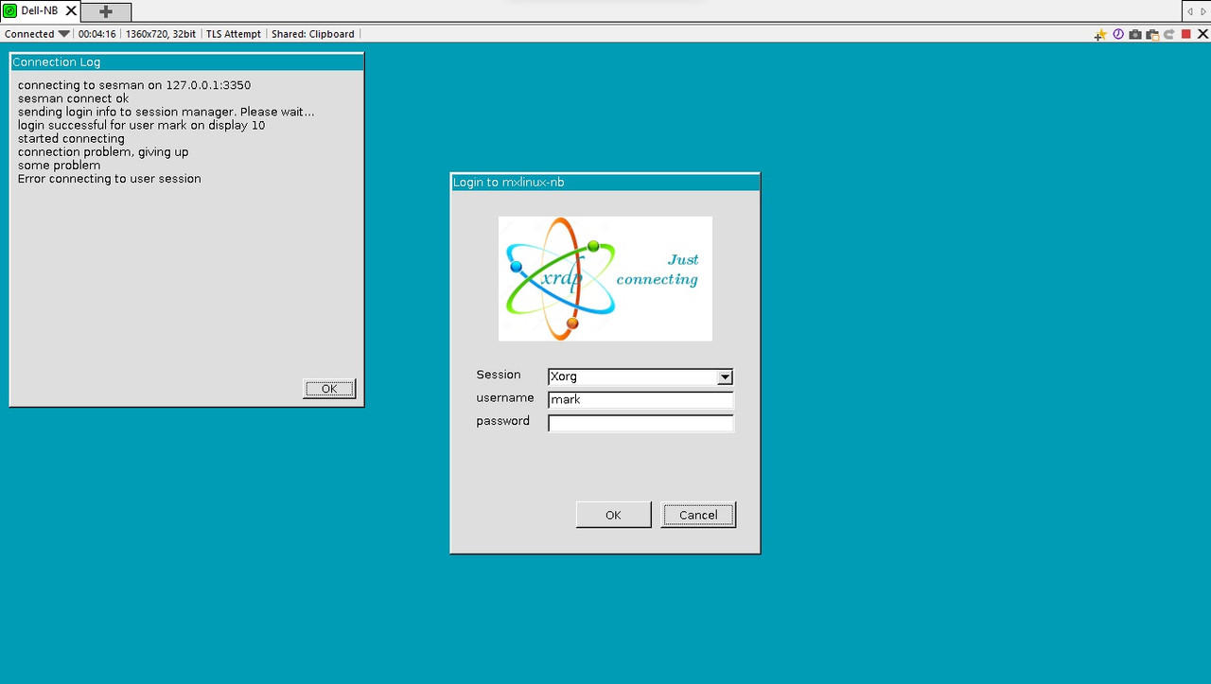Click the 'sesman connect ok' log line
Viewport: 1211px width, 684px height.
click(x=73, y=98)
